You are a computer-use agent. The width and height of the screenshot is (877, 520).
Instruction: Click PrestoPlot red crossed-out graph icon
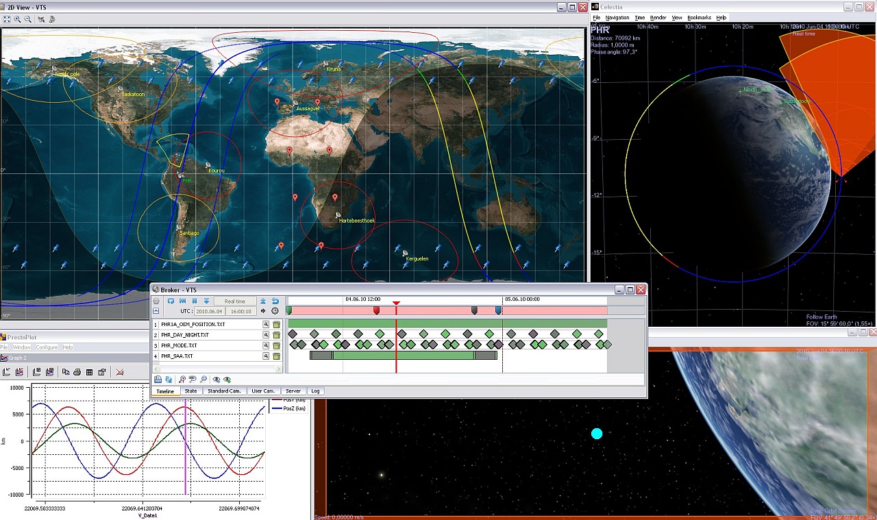pyautogui.click(x=119, y=372)
